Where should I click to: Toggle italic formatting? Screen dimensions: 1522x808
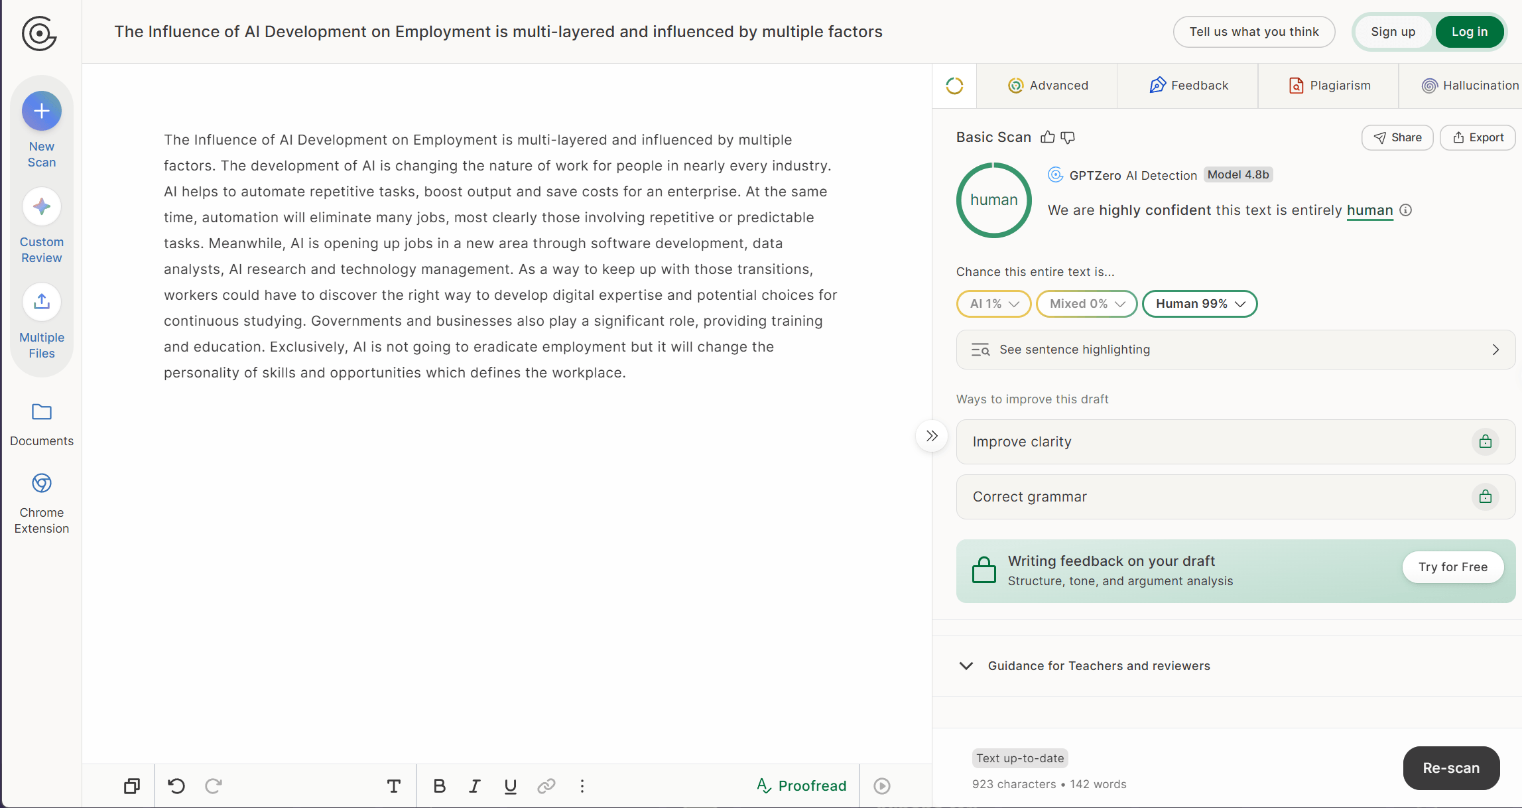tap(475, 786)
